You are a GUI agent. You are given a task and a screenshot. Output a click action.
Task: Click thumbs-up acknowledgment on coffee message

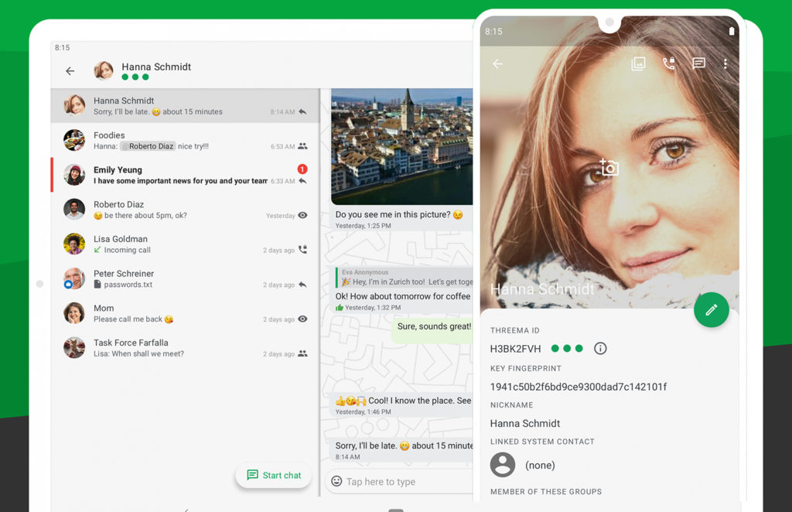tap(340, 308)
